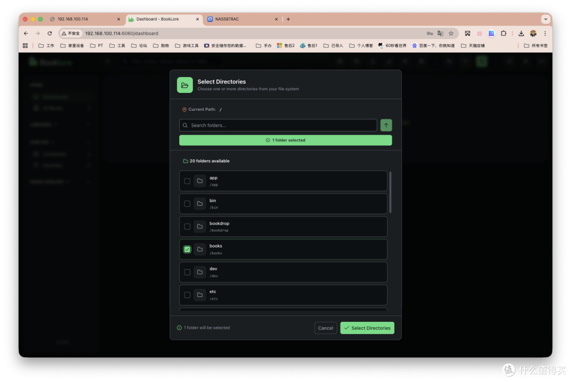Viewport: 571px width, 382px height.
Task: Click the translate page icon
Action: click(440, 33)
